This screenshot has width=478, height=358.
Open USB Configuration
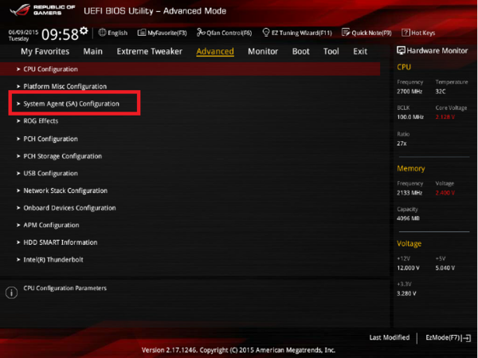pyautogui.click(x=51, y=173)
